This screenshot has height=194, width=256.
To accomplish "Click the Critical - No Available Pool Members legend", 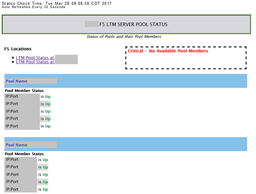I will coord(168,51).
